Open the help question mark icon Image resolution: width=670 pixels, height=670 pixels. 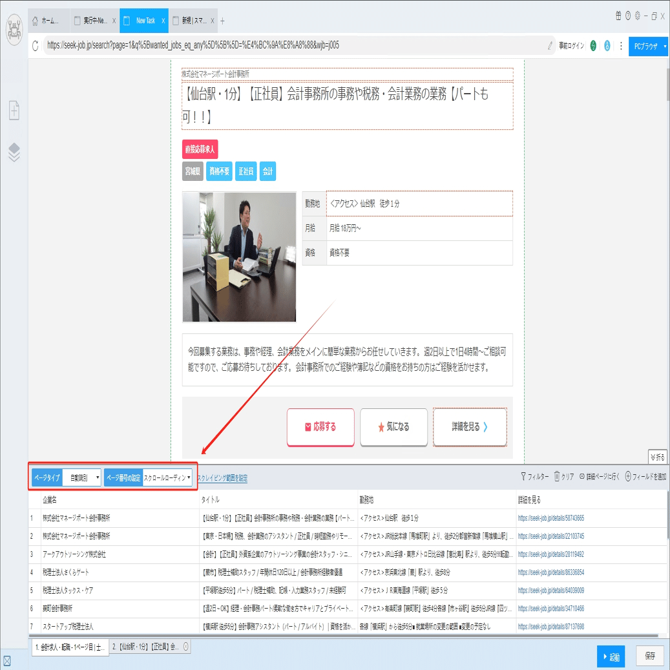pyautogui.click(x=628, y=16)
